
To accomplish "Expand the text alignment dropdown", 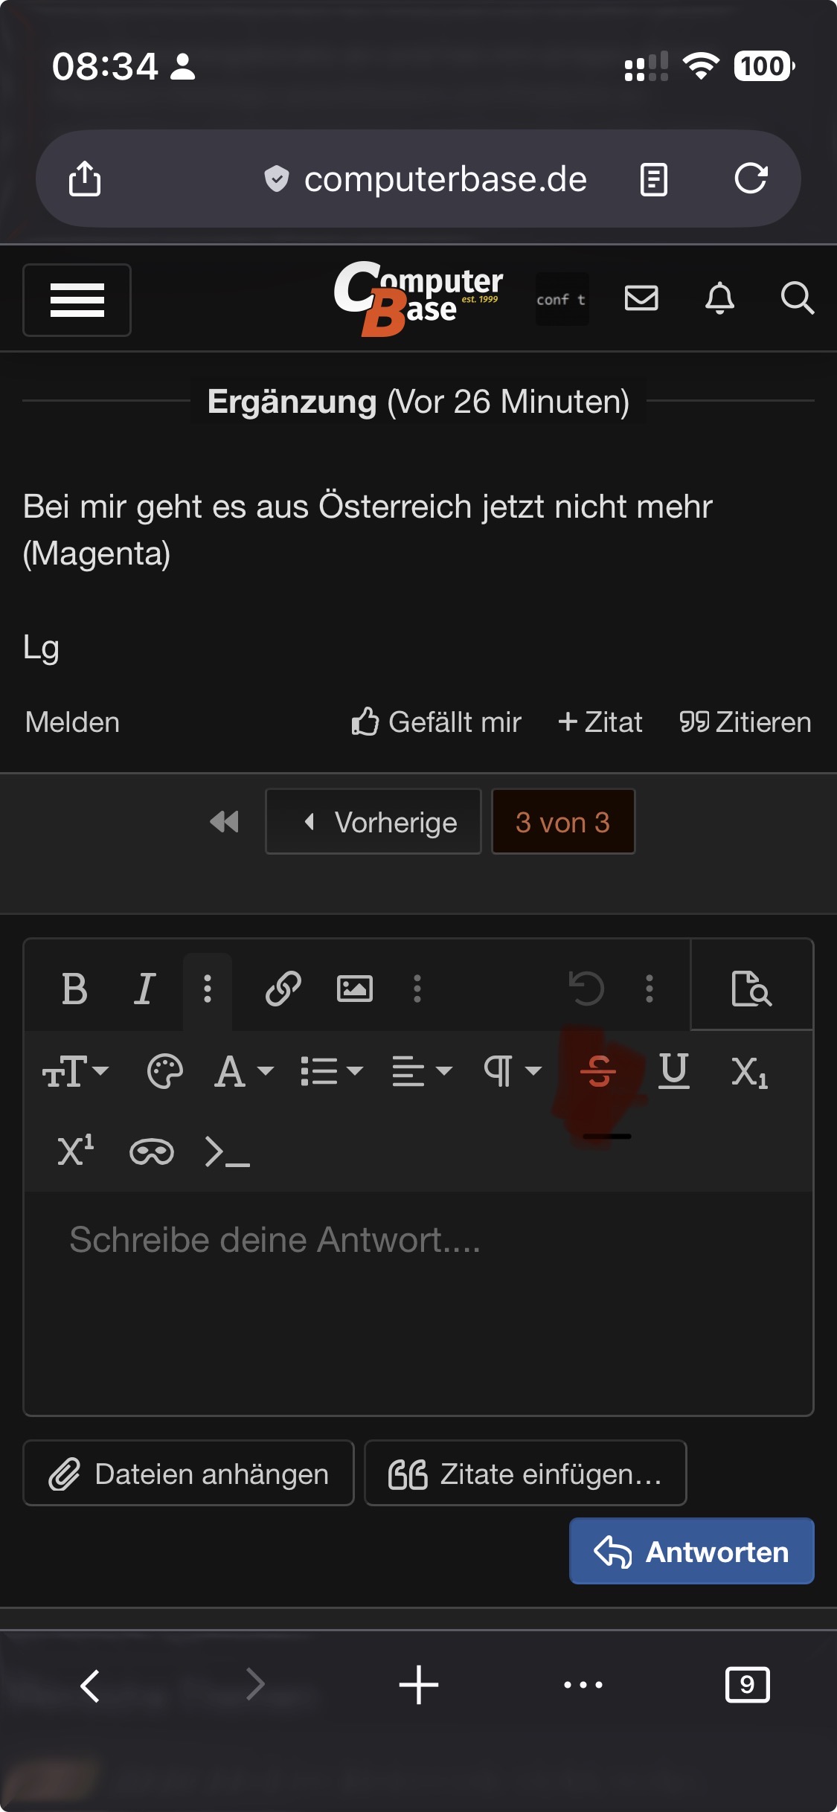I will pyautogui.click(x=422, y=1071).
